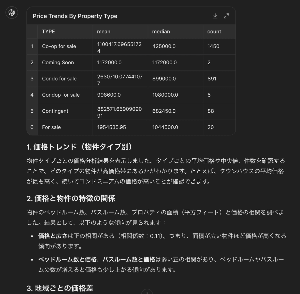300x294 pixels.
Task: Click the ChatGPT logo avatar
Action: (x=12, y=13)
